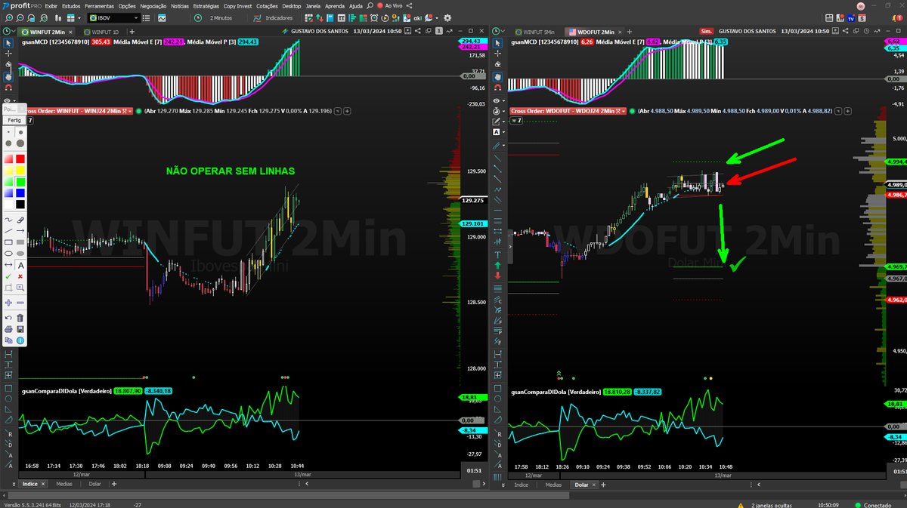Open the search magnifier next to Ajuda
The width and height of the screenshot is (907, 508).
370,5
